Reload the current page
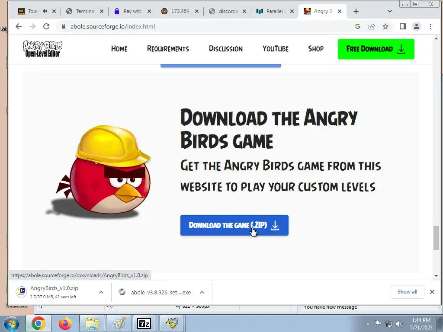 [46, 26]
